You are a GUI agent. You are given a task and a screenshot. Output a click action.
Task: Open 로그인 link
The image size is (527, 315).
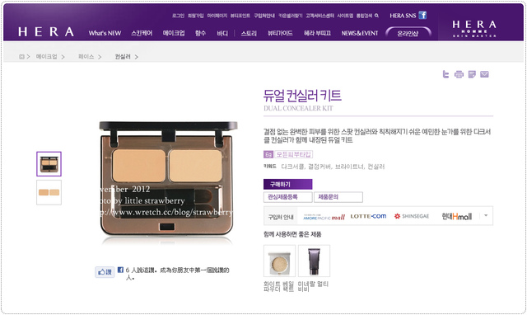click(x=178, y=16)
